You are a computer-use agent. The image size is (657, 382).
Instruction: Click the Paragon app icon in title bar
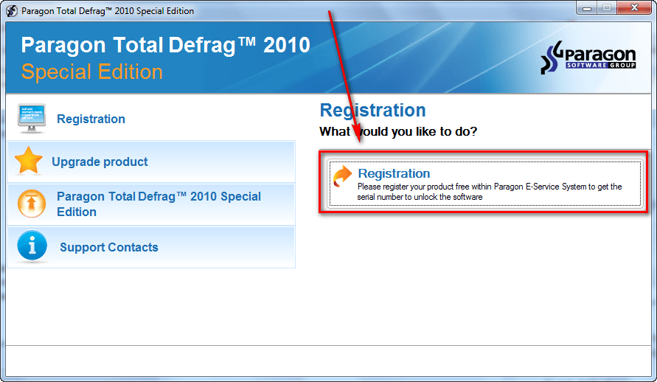pyautogui.click(x=12, y=11)
